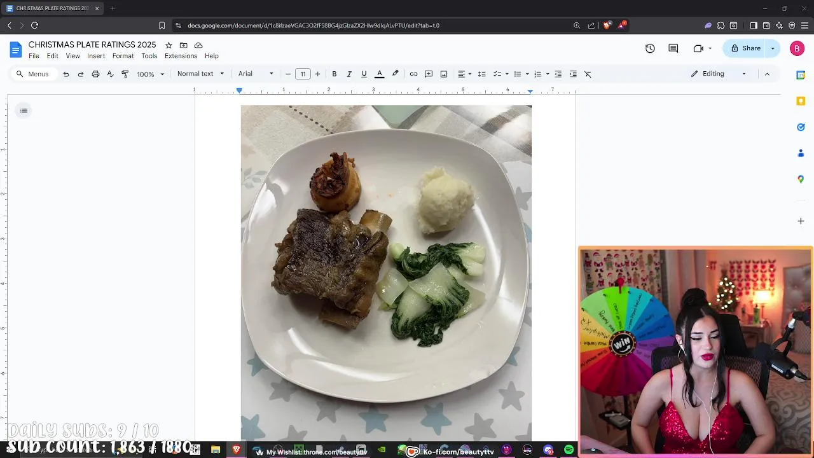Screen dimensions: 814x458
Task: Add a comment from toolbar
Action: [x=429, y=74]
